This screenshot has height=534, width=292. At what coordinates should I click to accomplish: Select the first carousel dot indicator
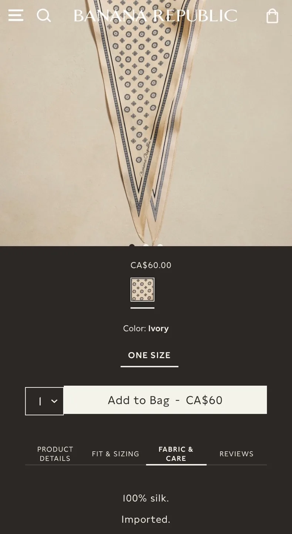[x=132, y=246]
